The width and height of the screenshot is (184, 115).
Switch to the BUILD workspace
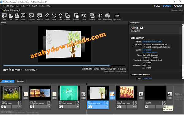coord(157,6)
